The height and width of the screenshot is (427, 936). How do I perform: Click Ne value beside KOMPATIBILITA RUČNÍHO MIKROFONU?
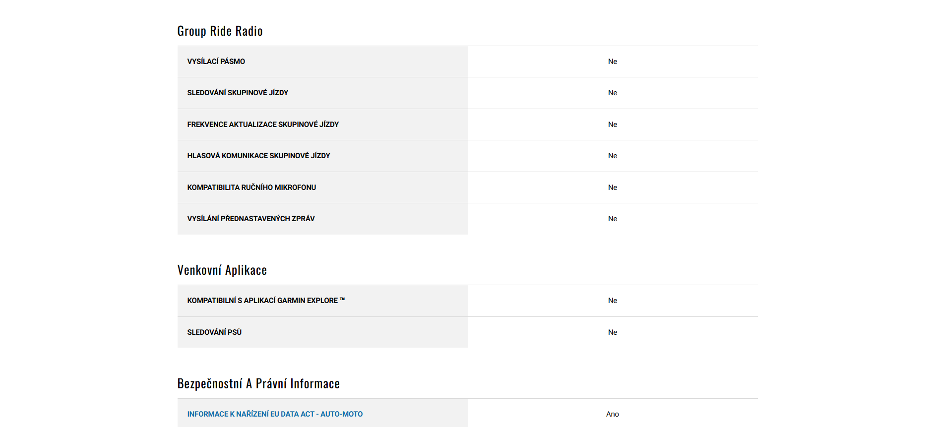point(613,187)
